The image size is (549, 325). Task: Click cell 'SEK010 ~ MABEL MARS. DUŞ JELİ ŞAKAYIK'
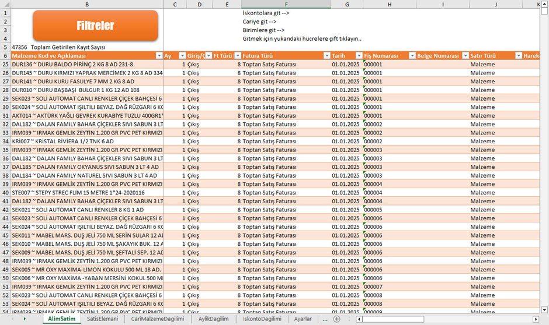coord(87,244)
